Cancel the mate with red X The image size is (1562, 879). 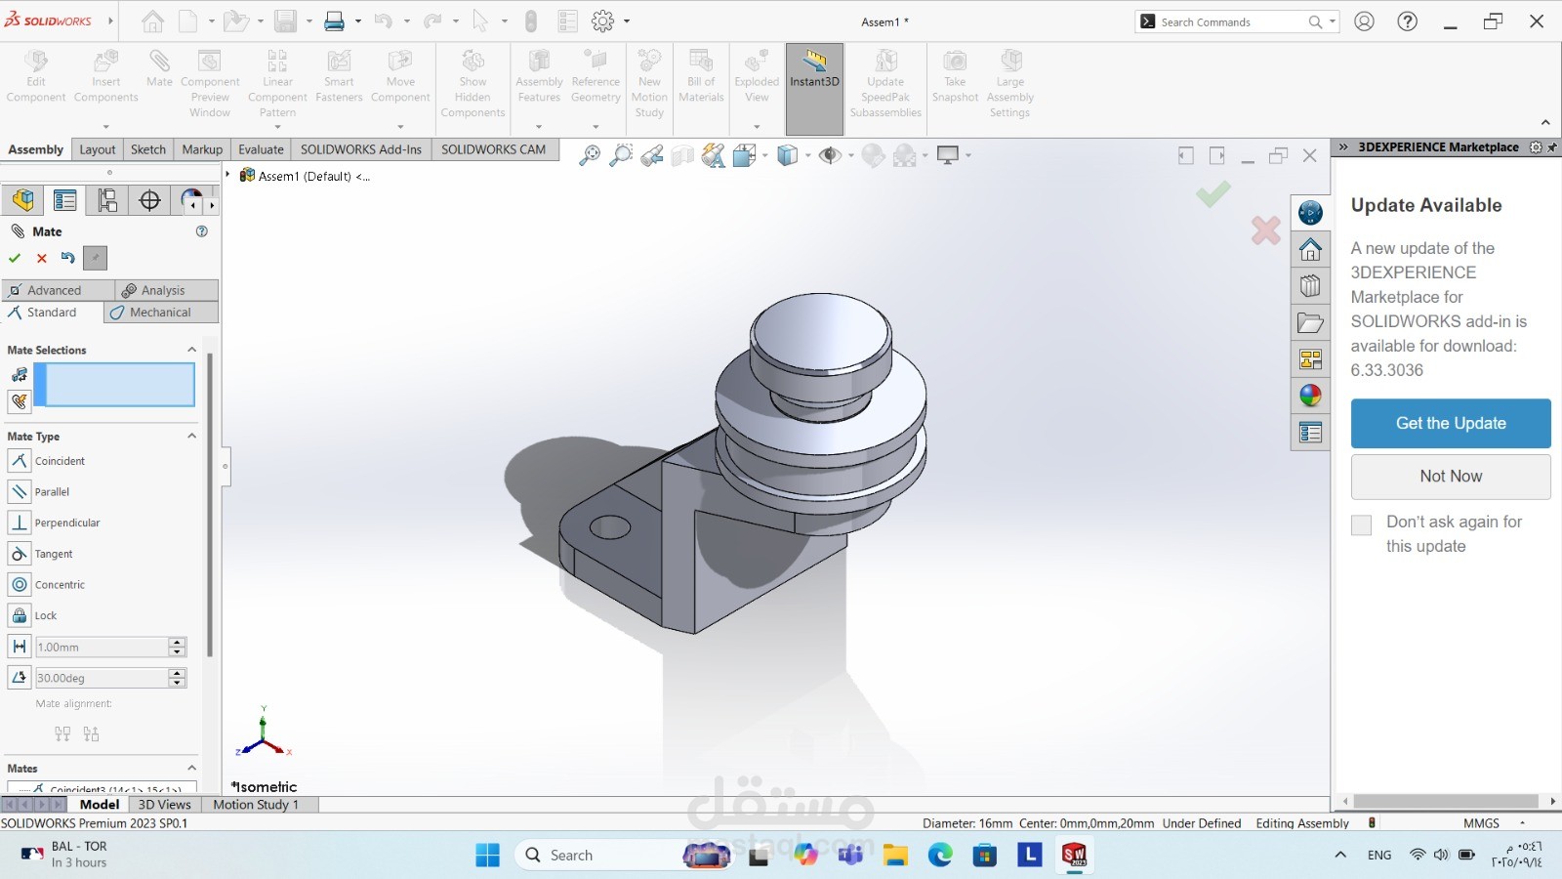tap(42, 258)
